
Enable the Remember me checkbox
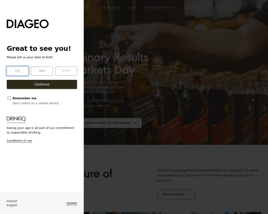click(9, 98)
